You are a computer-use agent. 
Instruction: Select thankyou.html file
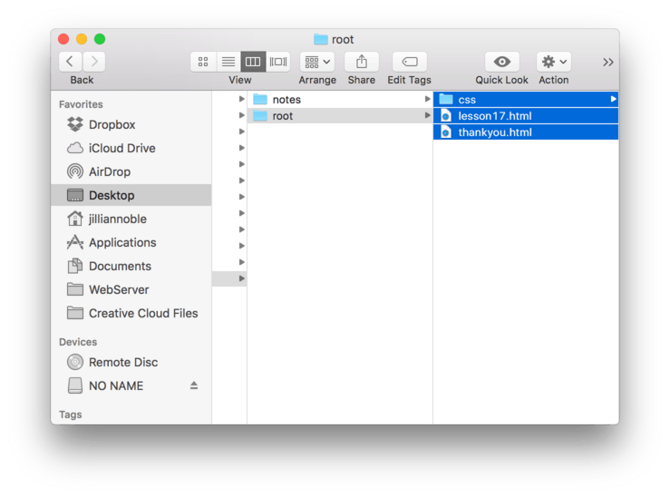pos(526,132)
